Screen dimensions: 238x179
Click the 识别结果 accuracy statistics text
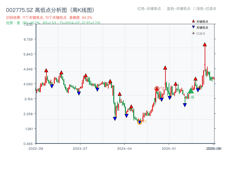click(49, 17)
